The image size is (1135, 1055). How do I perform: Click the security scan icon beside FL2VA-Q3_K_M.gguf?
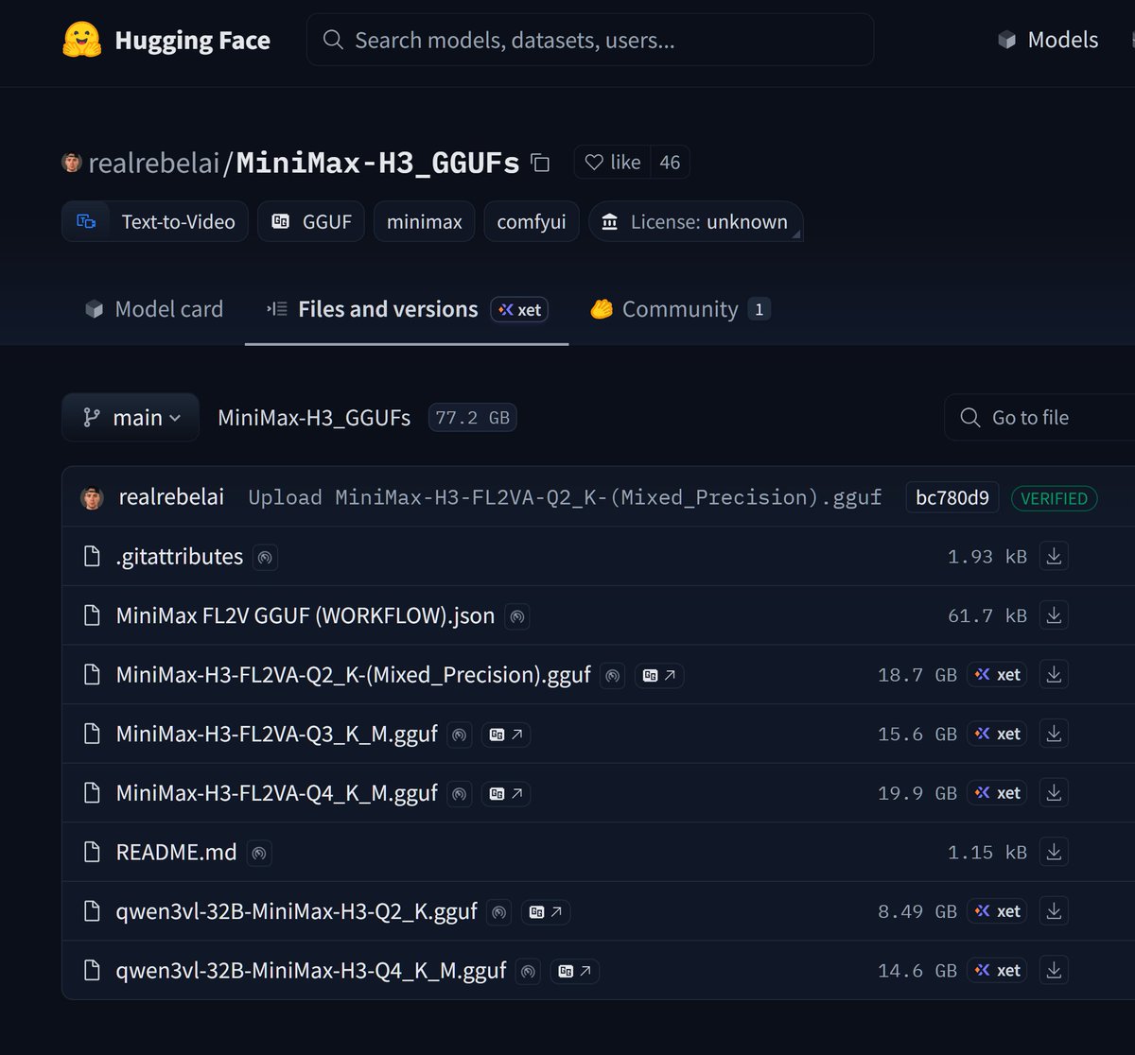[460, 735]
